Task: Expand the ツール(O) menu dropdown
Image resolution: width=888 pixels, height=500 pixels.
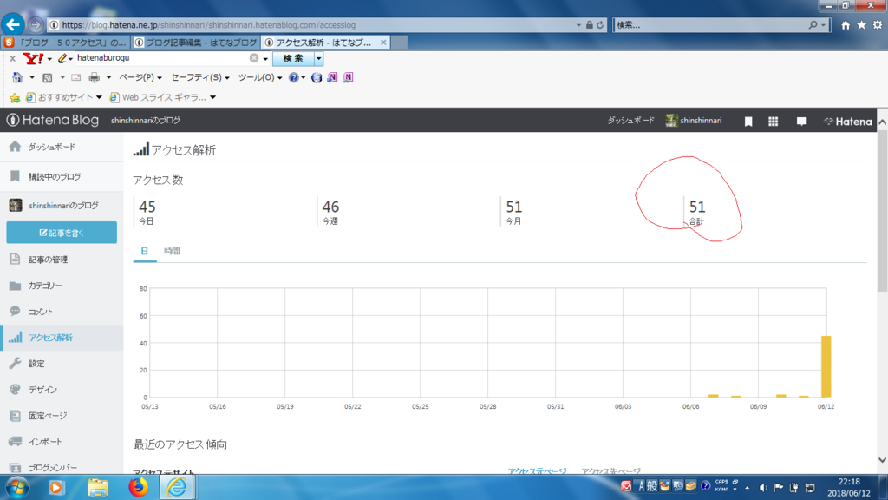Action: click(260, 77)
